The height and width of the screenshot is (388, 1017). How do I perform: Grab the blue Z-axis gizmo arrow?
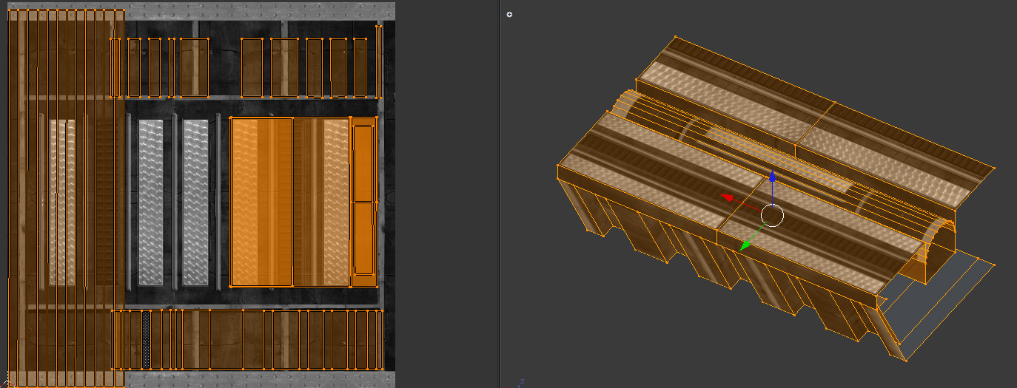click(x=772, y=177)
